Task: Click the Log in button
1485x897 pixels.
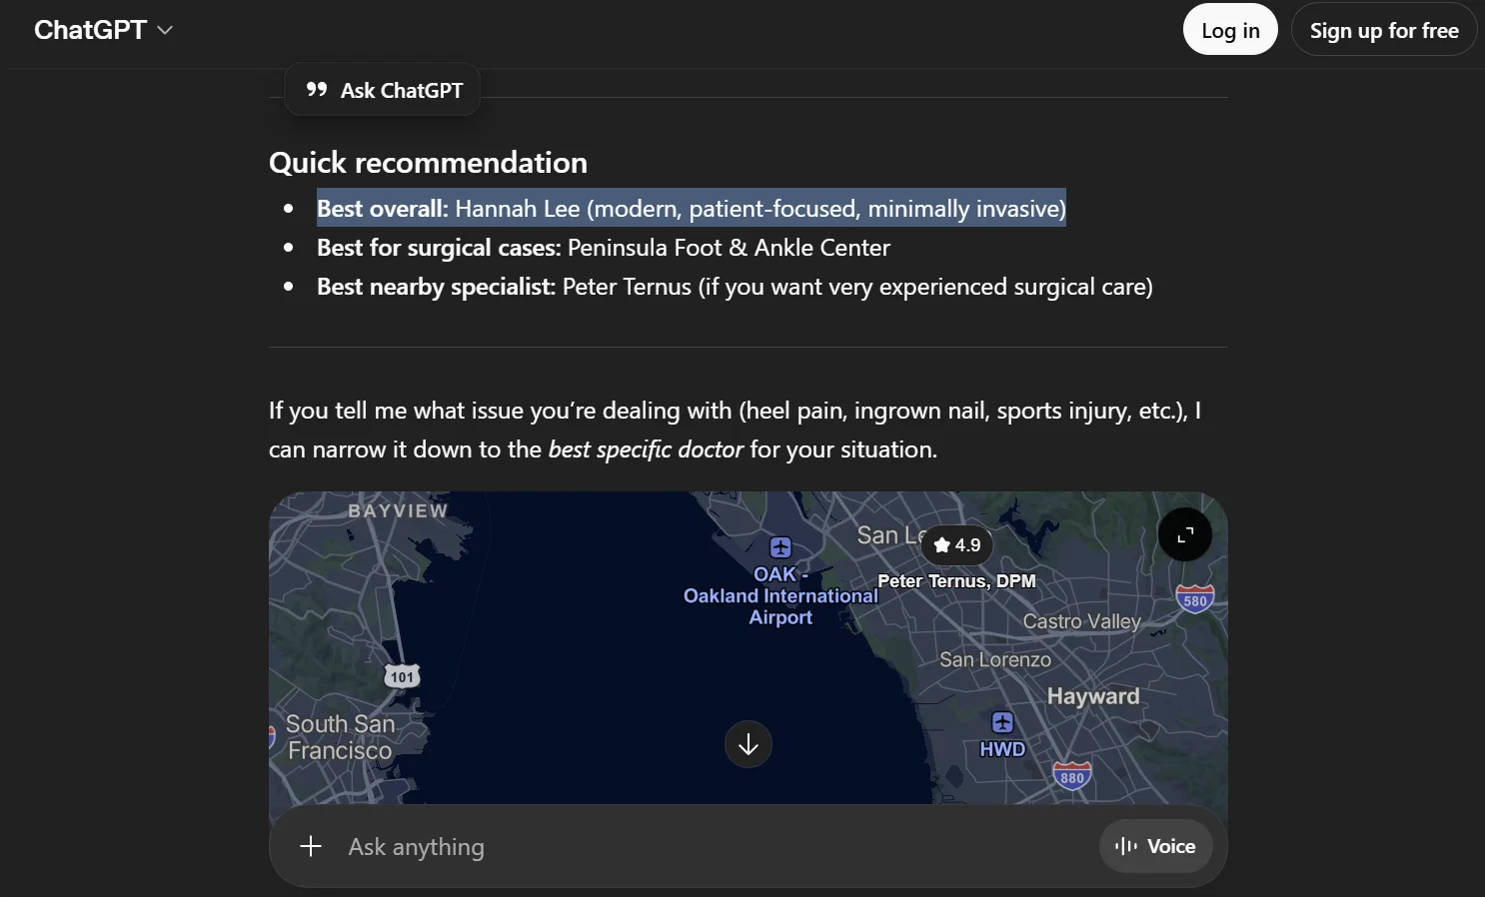Action: 1229,30
